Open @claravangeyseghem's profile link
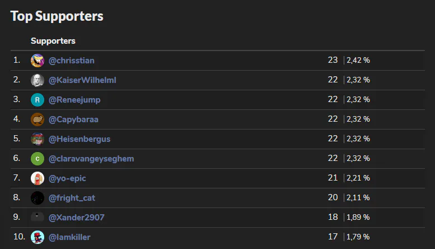Screen dimensions: 435x249 (91, 159)
